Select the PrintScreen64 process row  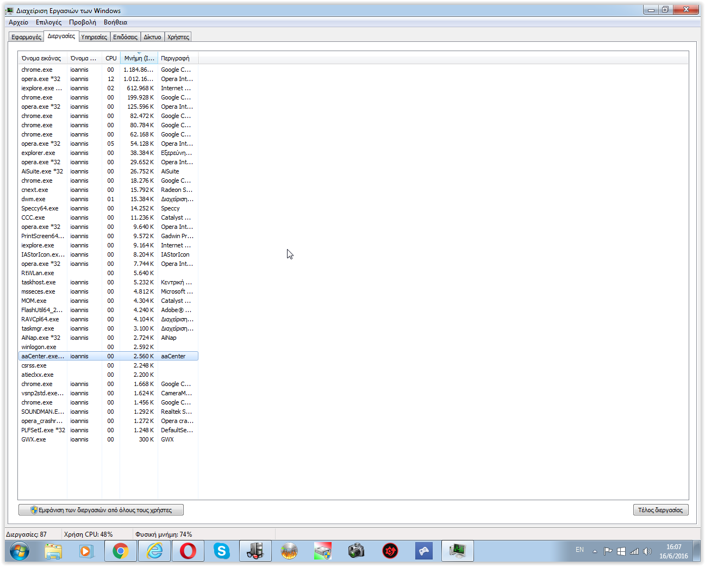pos(108,236)
